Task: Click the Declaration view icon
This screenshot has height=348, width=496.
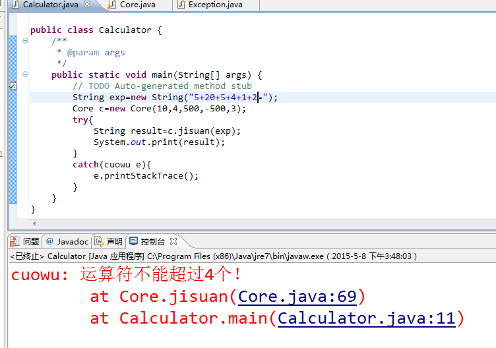Action: click(x=99, y=241)
